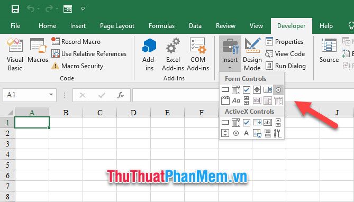Toggle Design Mode

click(252, 54)
